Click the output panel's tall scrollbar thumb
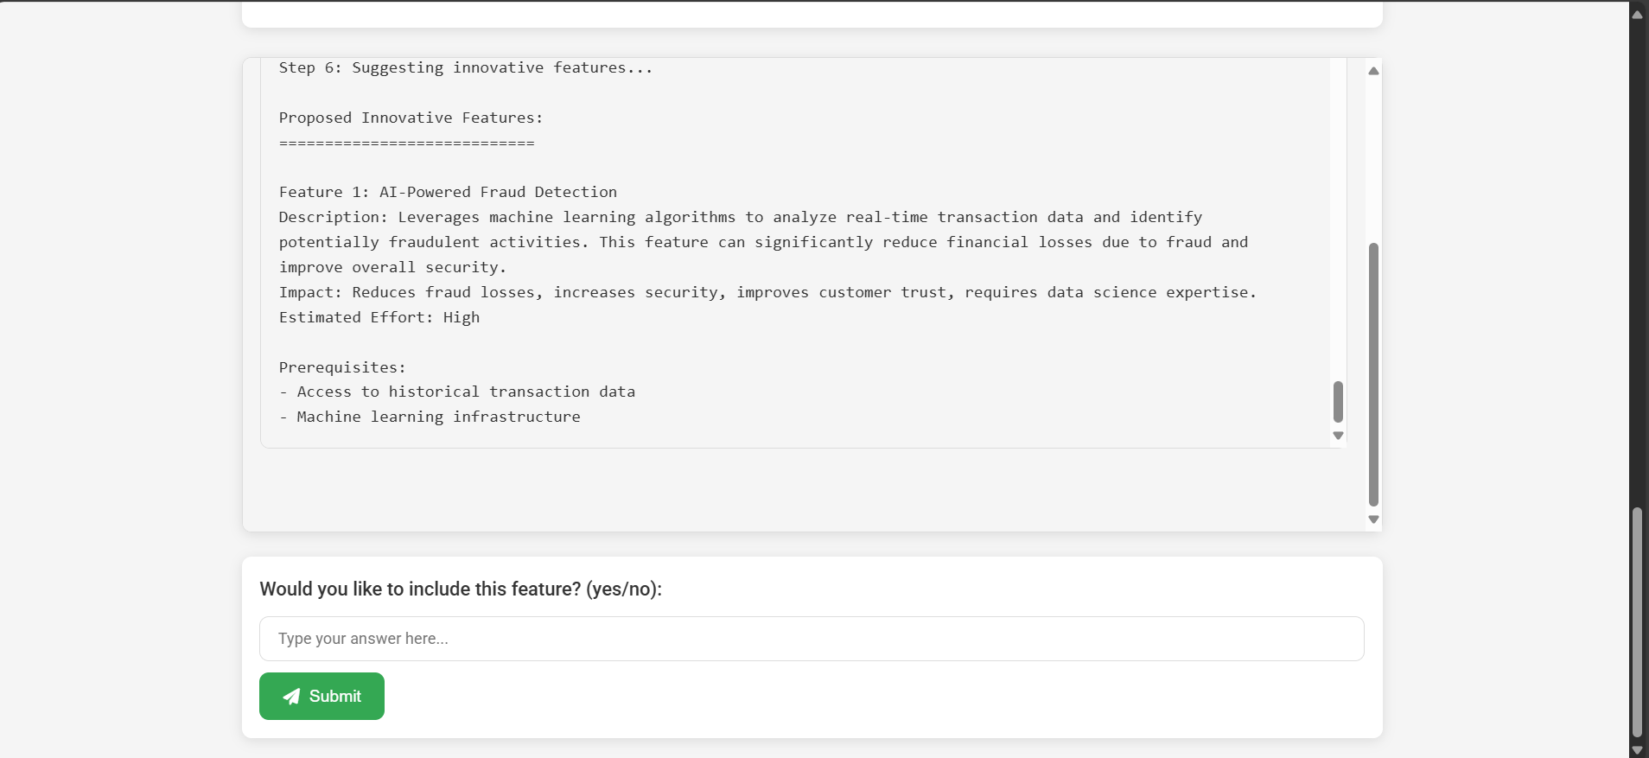The height and width of the screenshot is (758, 1649). tap(1373, 373)
